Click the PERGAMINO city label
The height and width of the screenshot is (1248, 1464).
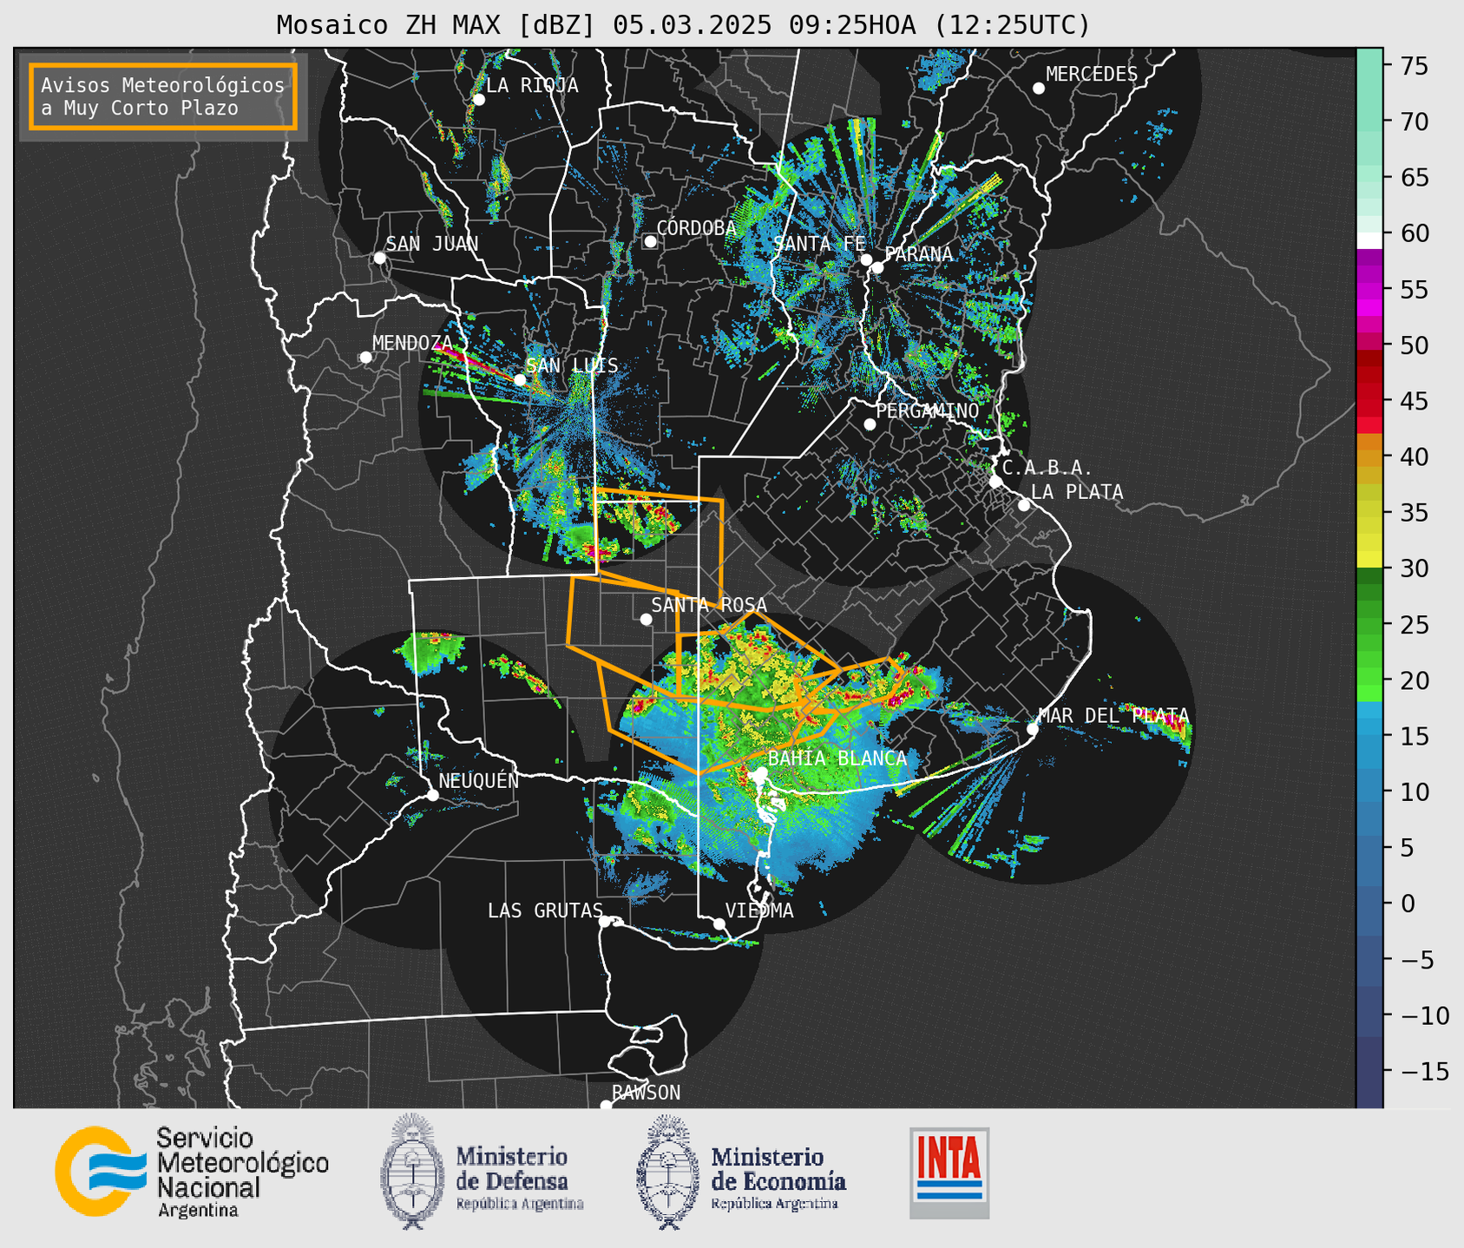[928, 411]
